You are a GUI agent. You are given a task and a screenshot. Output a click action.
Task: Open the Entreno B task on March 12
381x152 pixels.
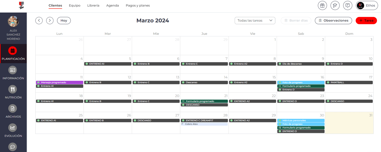(108, 82)
